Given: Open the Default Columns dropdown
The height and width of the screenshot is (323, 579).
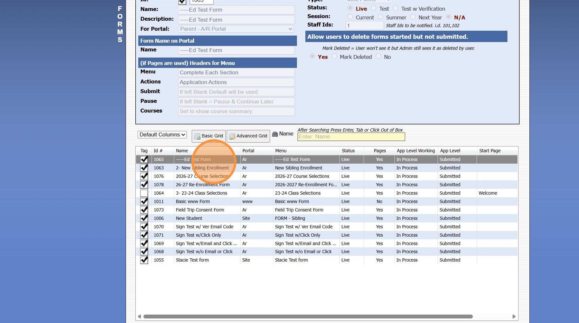Looking at the screenshot, I should pyautogui.click(x=162, y=135).
